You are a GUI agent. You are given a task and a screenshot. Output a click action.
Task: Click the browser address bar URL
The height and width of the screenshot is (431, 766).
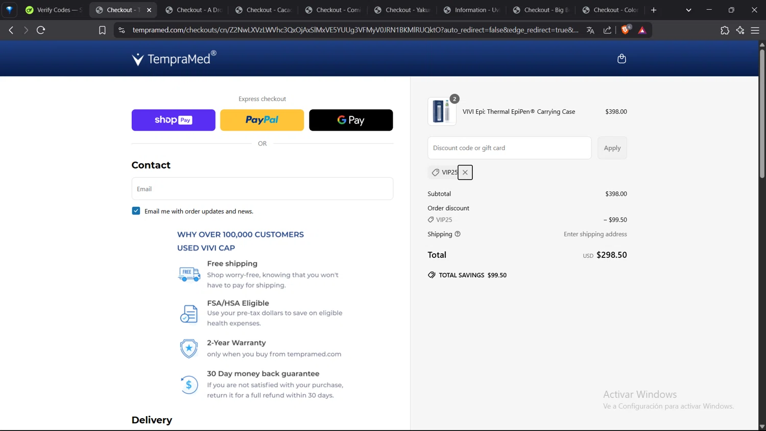pos(355,30)
